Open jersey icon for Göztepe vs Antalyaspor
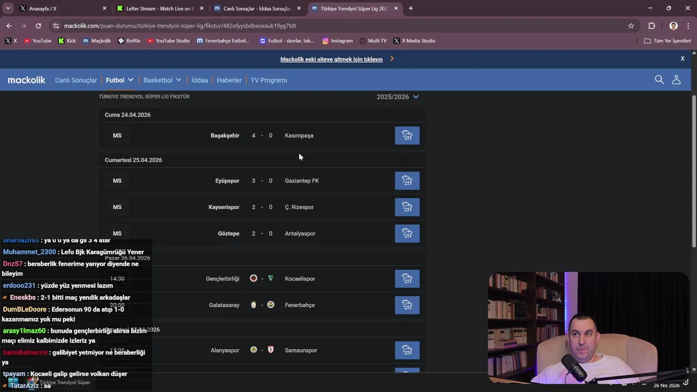This screenshot has height=392, width=697. (x=407, y=234)
